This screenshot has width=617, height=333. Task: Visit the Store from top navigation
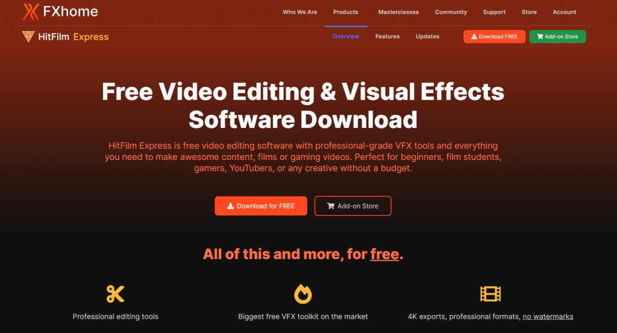[x=529, y=12]
